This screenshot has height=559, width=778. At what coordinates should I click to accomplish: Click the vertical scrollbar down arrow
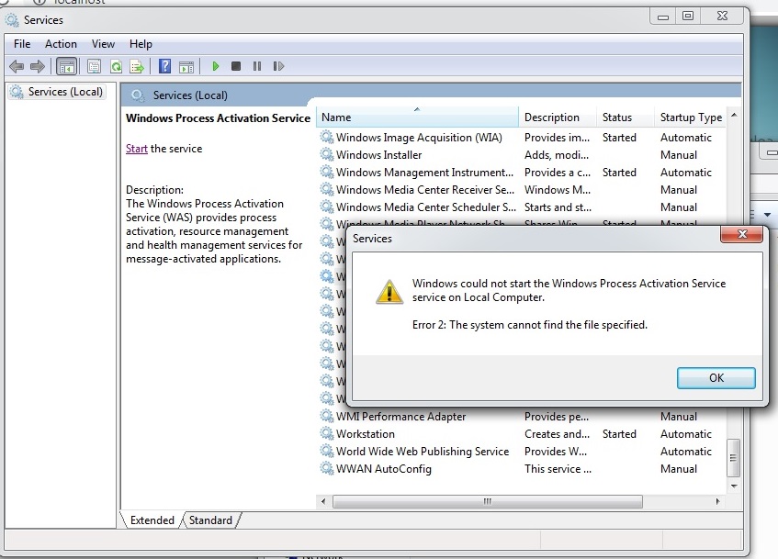point(734,486)
